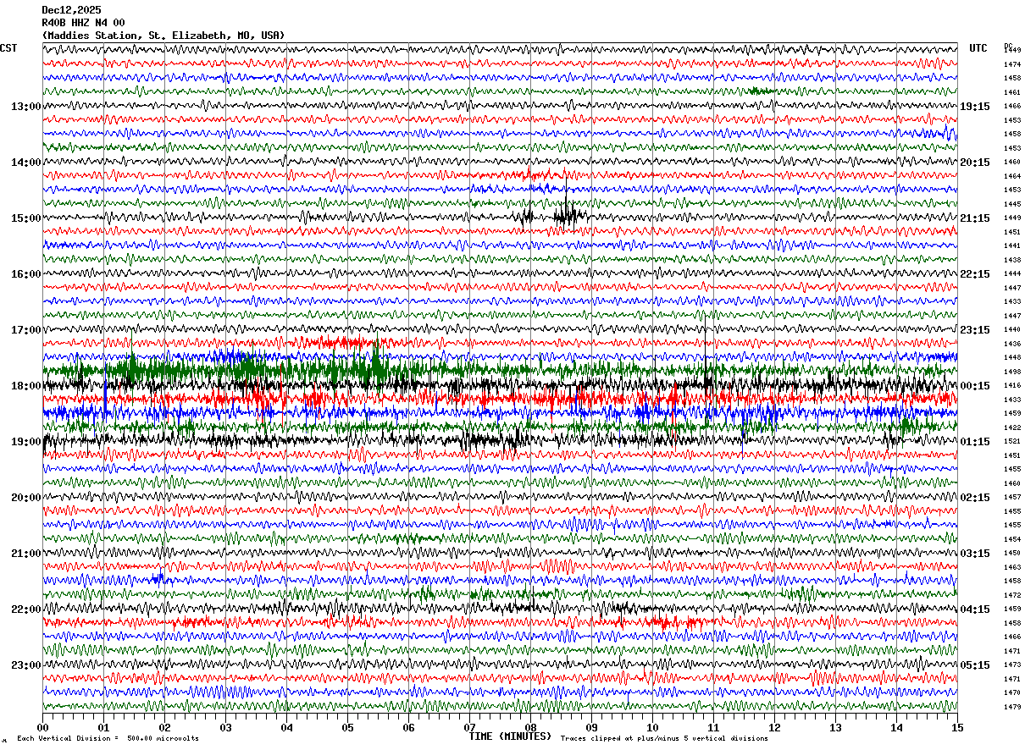Viewport: 1025px width, 750px height.
Task: Click minute 03 on the time axis
Action: pos(225,727)
